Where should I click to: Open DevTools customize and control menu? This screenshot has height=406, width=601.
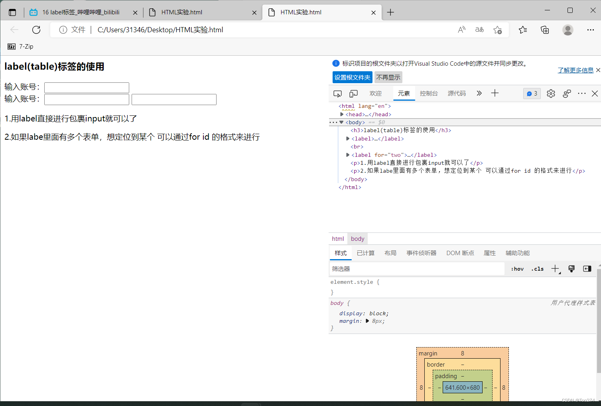582,94
